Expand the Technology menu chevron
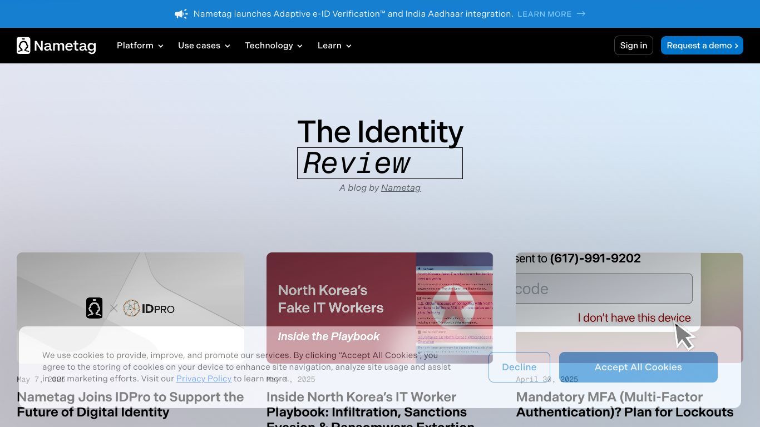760x427 pixels. coord(300,46)
